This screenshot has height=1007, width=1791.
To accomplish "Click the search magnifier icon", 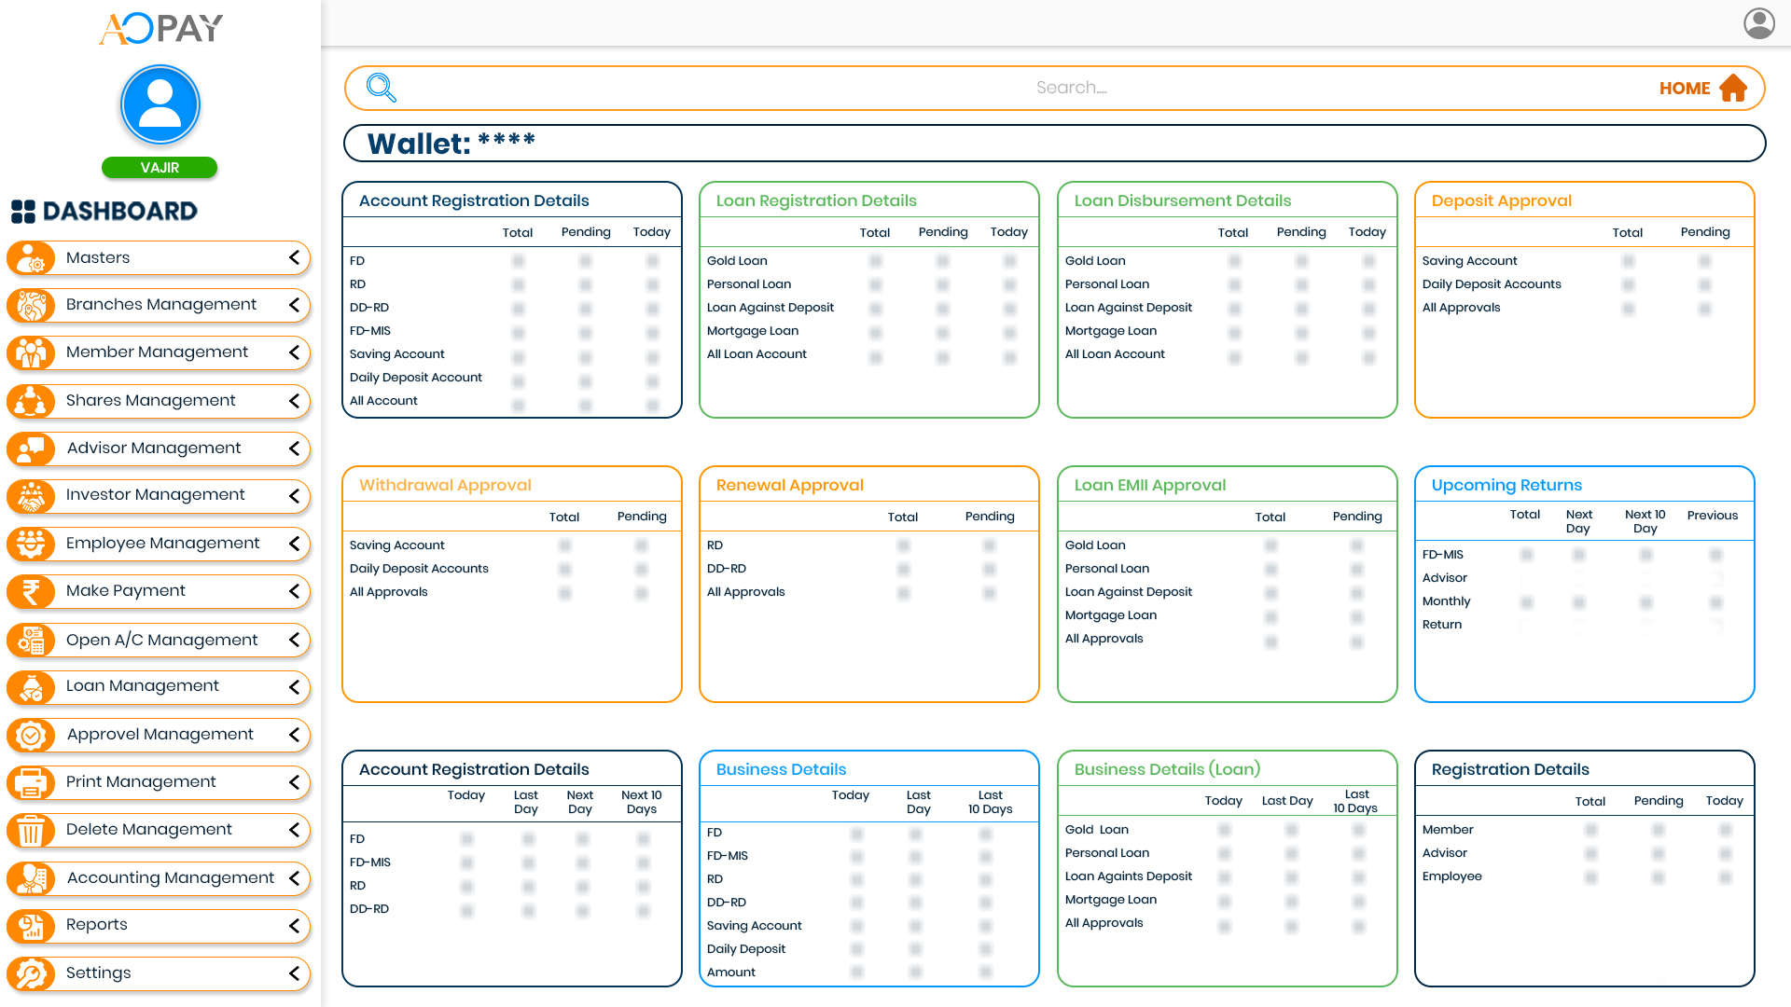I will click(x=381, y=87).
